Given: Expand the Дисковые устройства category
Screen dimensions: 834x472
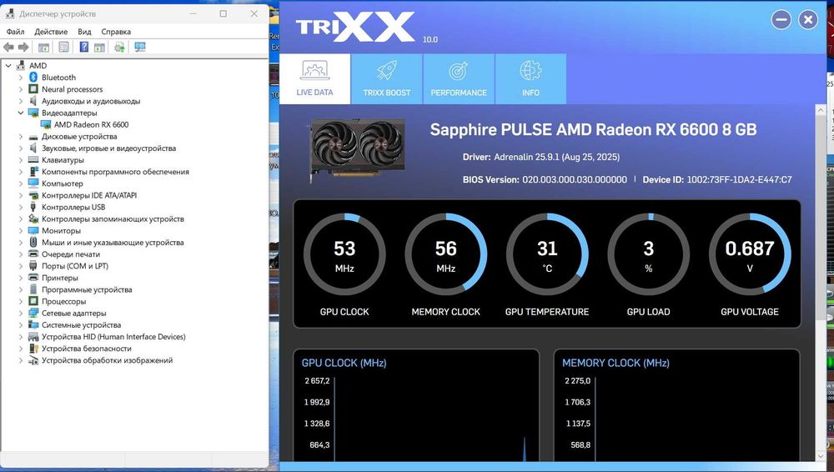Looking at the screenshot, I should tap(21, 136).
